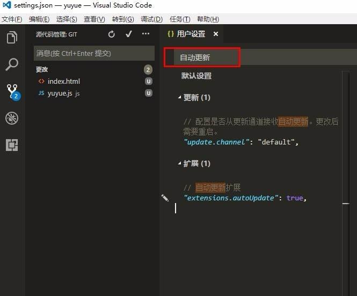Open the source control more actions menu
357x296 pixels.
pyautogui.click(x=145, y=34)
